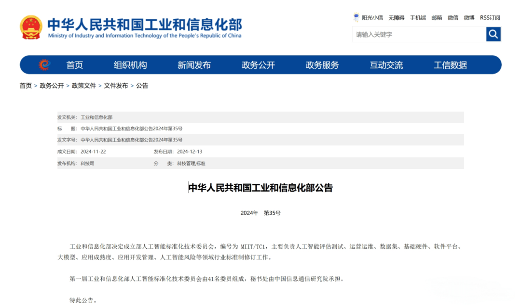
Task: Click the 标题 row announcement title text
Action: click(131, 128)
